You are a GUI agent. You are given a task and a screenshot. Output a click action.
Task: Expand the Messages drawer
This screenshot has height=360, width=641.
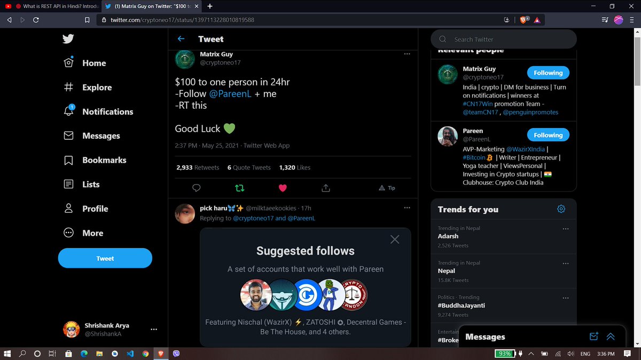pyautogui.click(x=611, y=337)
